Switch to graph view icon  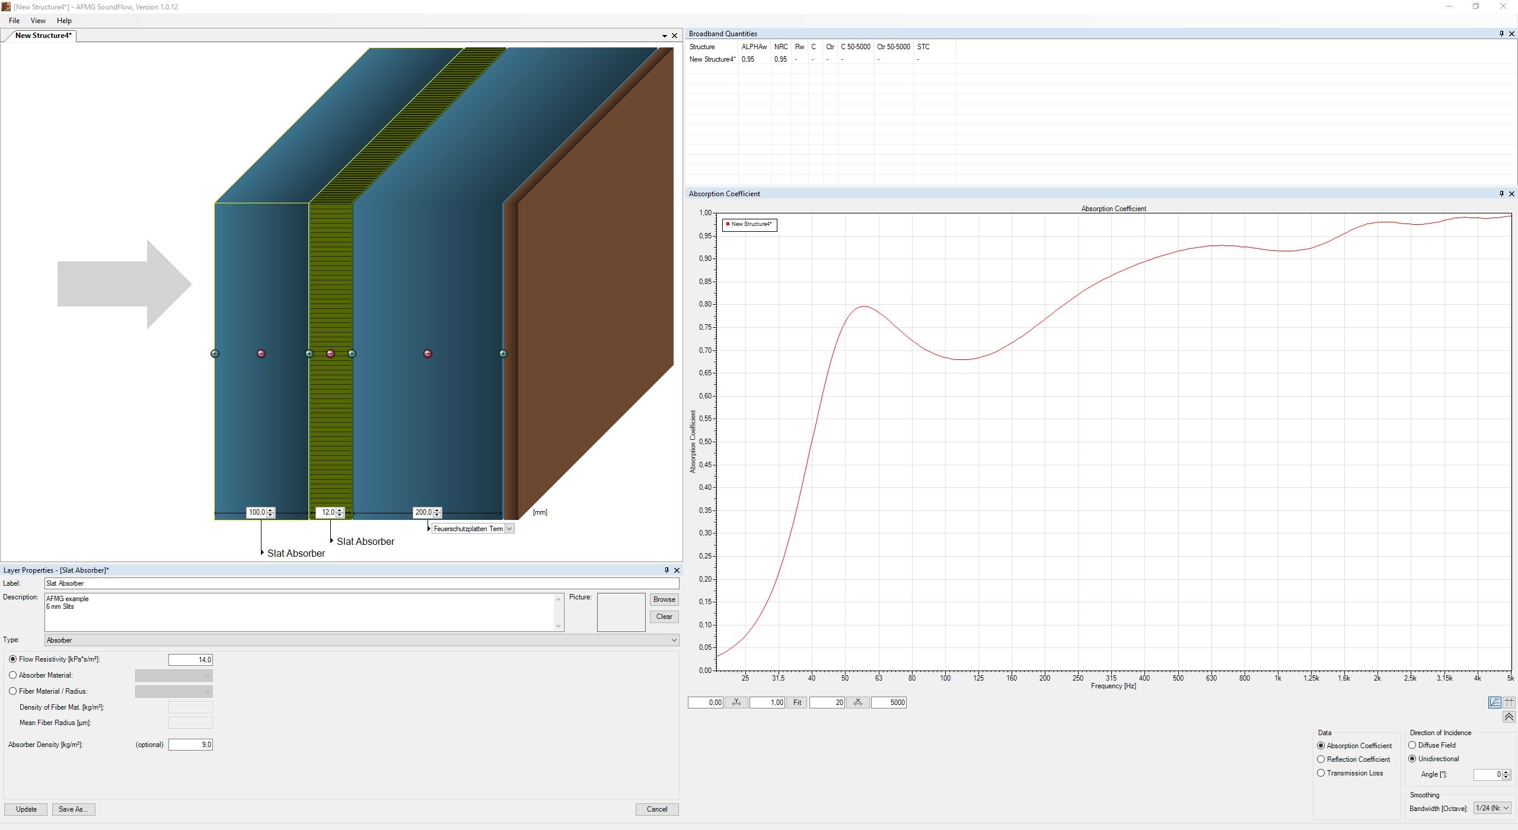pyautogui.click(x=1494, y=703)
